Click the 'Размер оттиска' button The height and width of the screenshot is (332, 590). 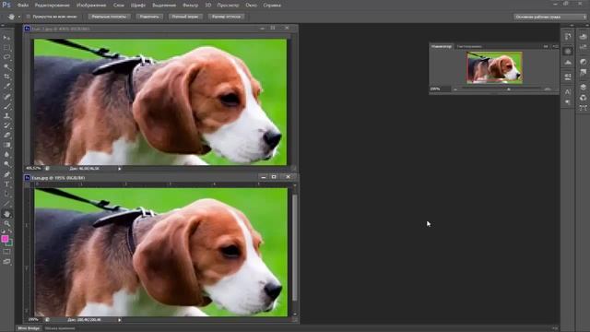(226, 17)
